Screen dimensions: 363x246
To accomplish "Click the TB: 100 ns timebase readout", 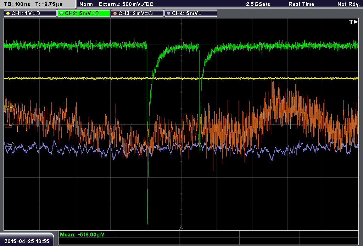I will [17, 4].
